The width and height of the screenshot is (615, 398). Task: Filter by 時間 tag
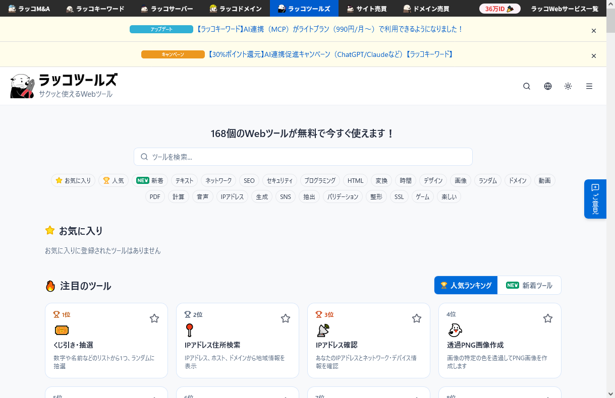click(x=406, y=180)
